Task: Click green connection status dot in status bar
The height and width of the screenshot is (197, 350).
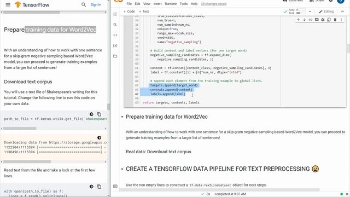Action: point(341,194)
